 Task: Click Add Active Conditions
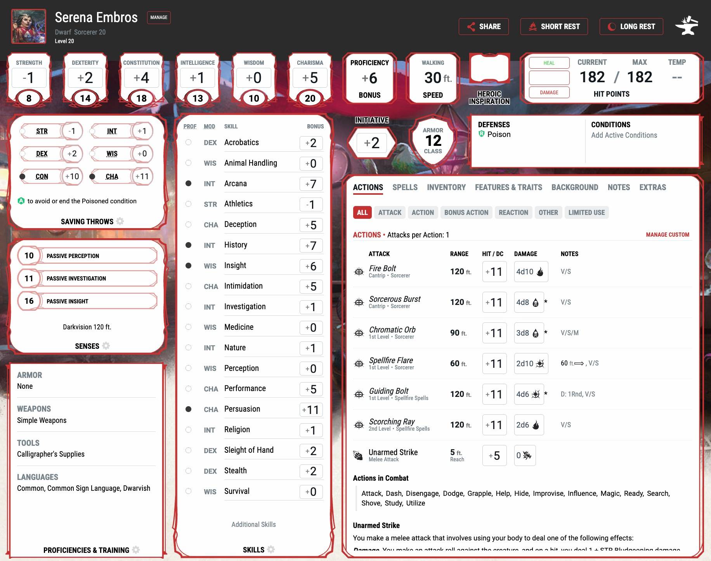[624, 135]
